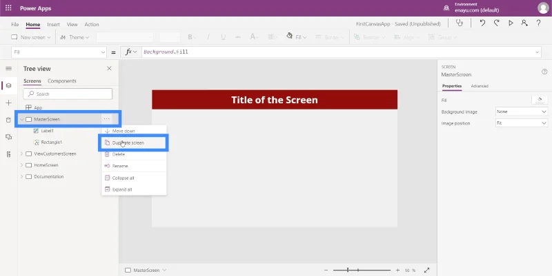Zoom out with the minus icon
The image size is (552, 276).
[326, 270]
